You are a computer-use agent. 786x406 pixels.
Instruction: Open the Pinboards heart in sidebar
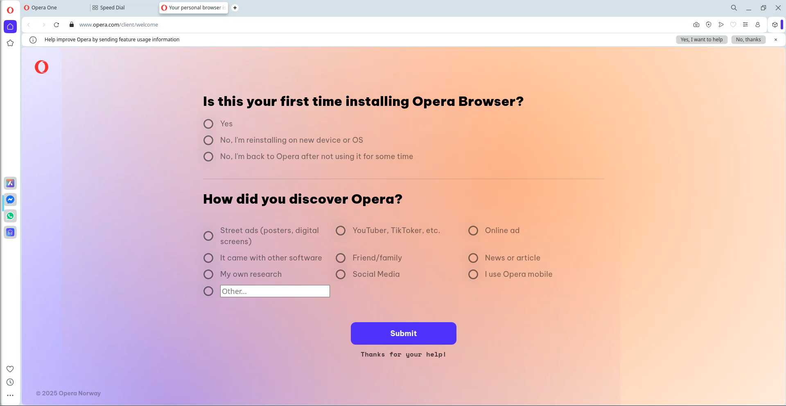[10, 369]
